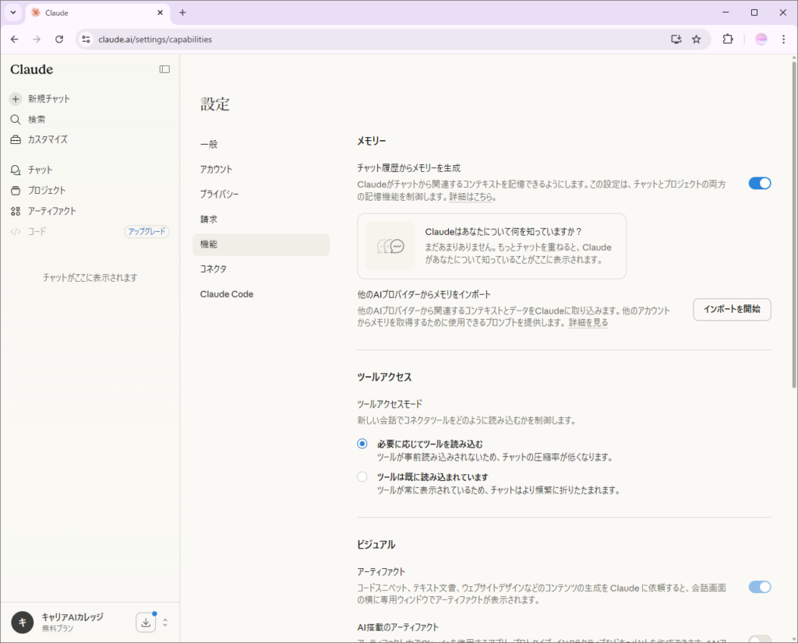The image size is (798, 643).
Task: Open the browser extensions puzzle icon
Action: pos(728,39)
